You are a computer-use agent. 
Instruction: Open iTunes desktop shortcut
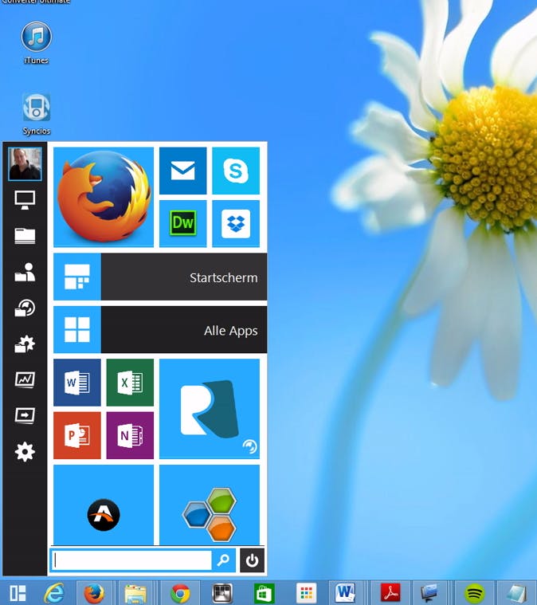(37, 42)
